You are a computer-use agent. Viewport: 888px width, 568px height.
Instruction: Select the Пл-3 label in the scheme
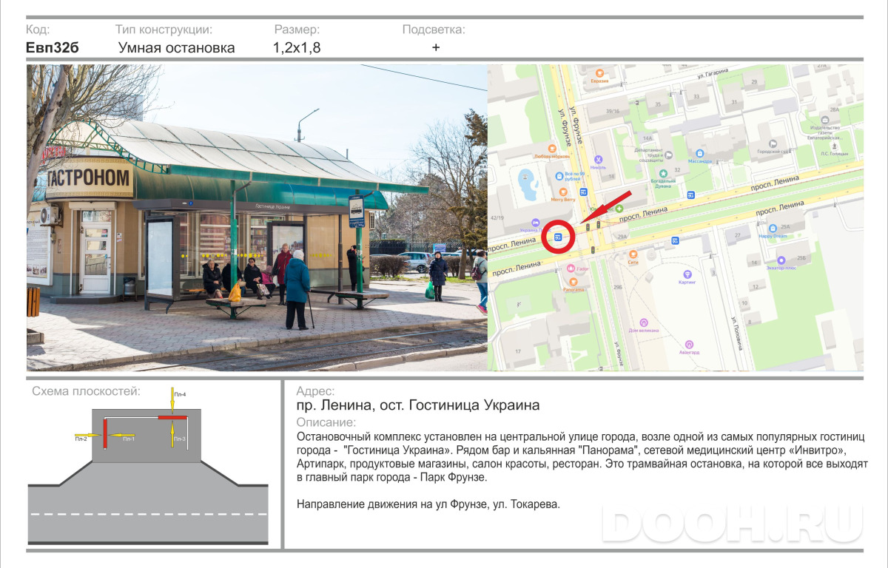(x=180, y=439)
